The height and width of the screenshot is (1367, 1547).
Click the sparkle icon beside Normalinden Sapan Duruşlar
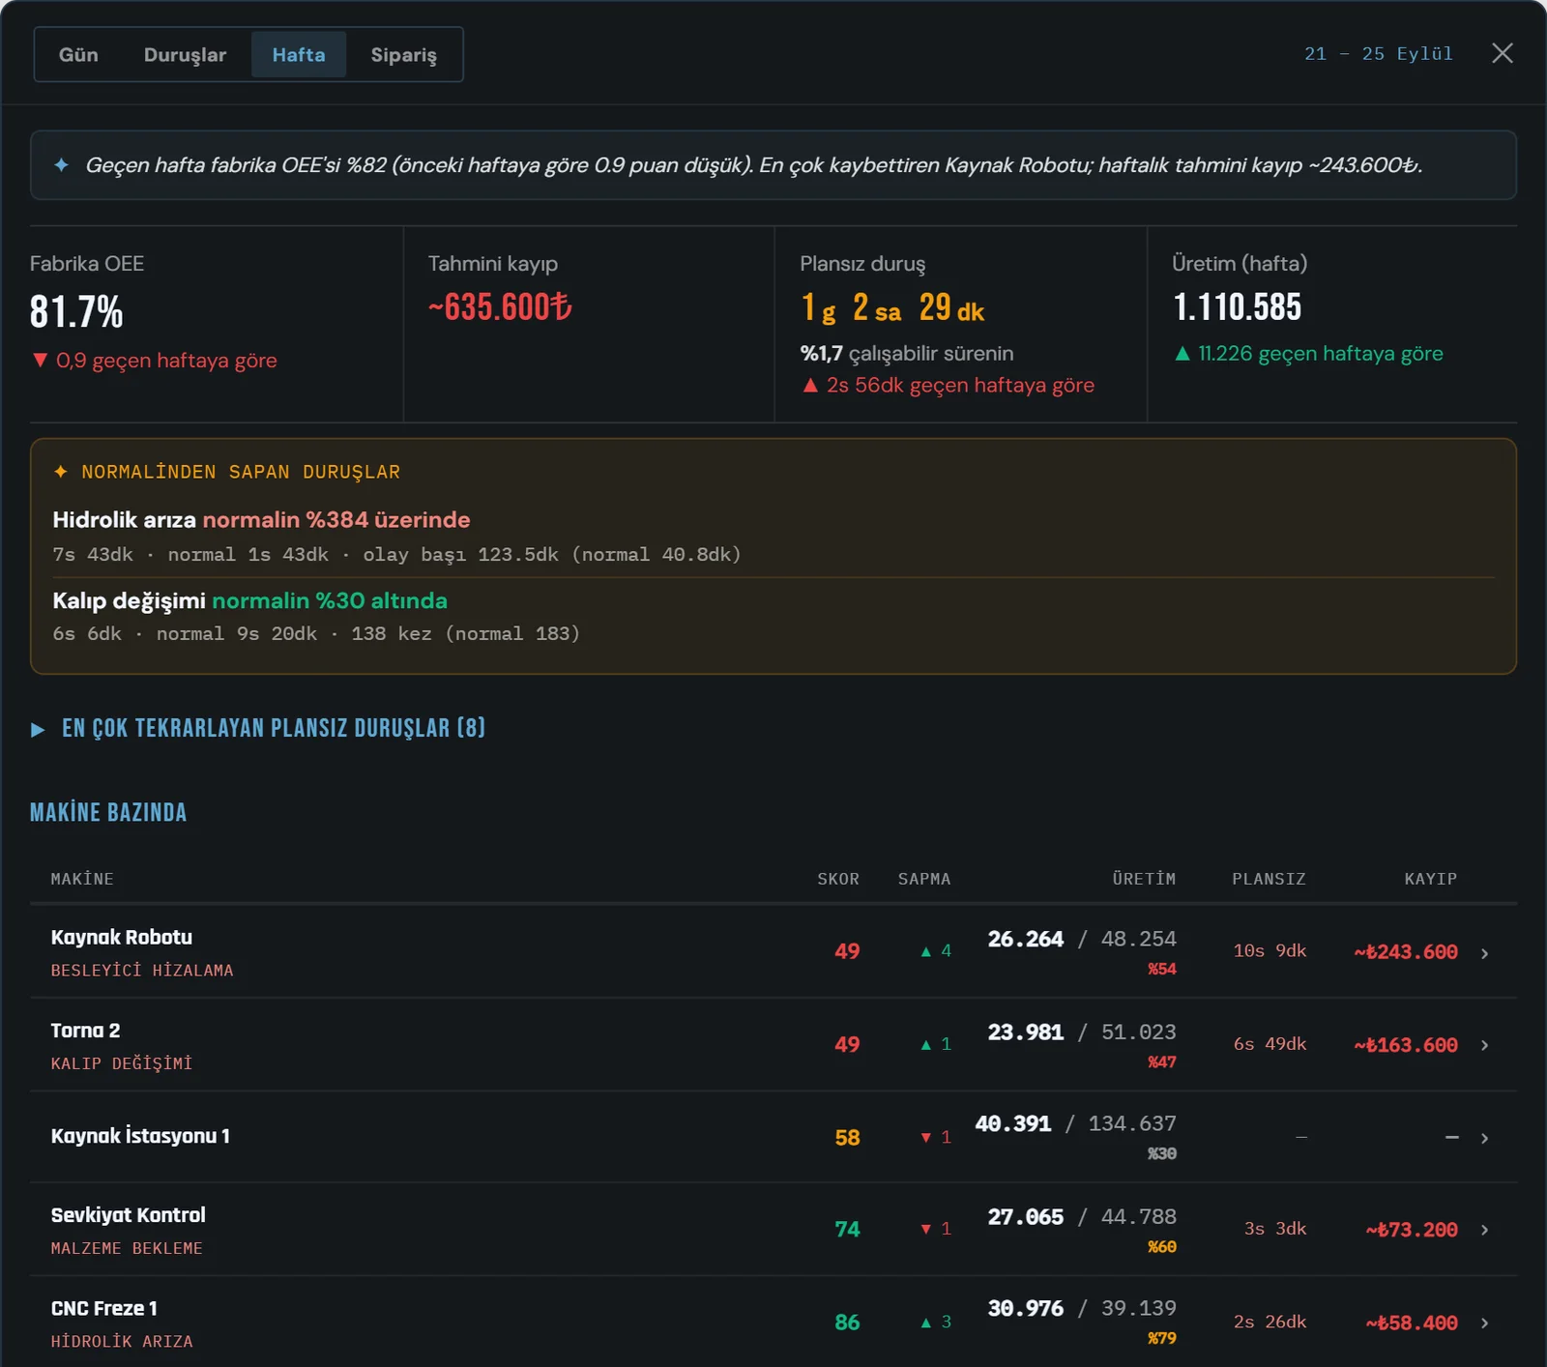(x=61, y=472)
